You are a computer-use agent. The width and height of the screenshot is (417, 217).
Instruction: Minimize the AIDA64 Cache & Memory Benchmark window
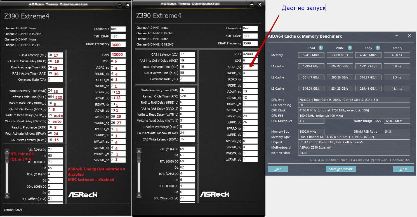[x=397, y=36]
